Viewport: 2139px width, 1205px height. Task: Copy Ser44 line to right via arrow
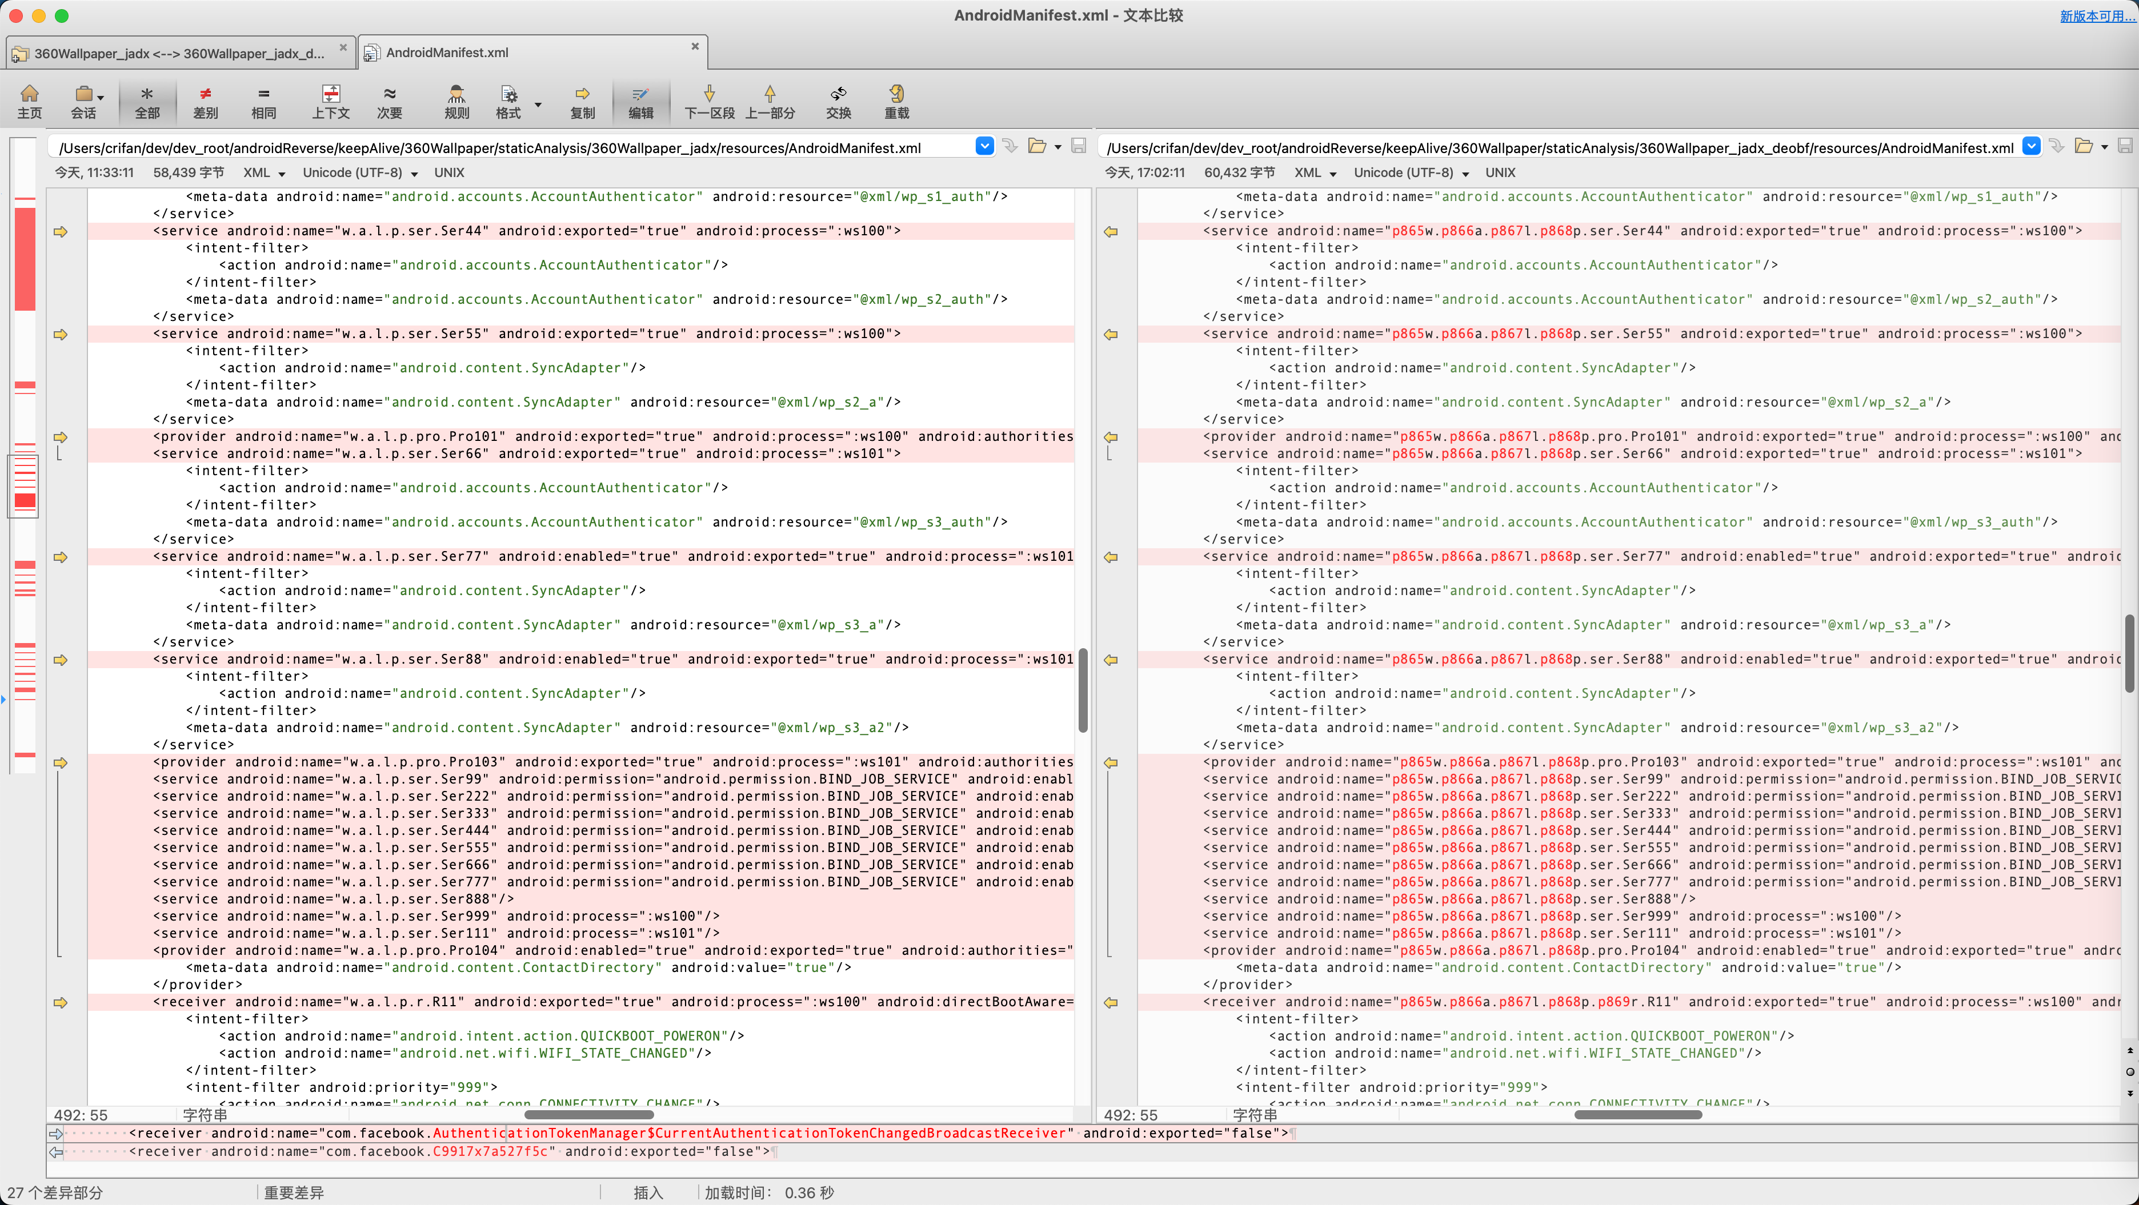pyautogui.click(x=61, y=231)
